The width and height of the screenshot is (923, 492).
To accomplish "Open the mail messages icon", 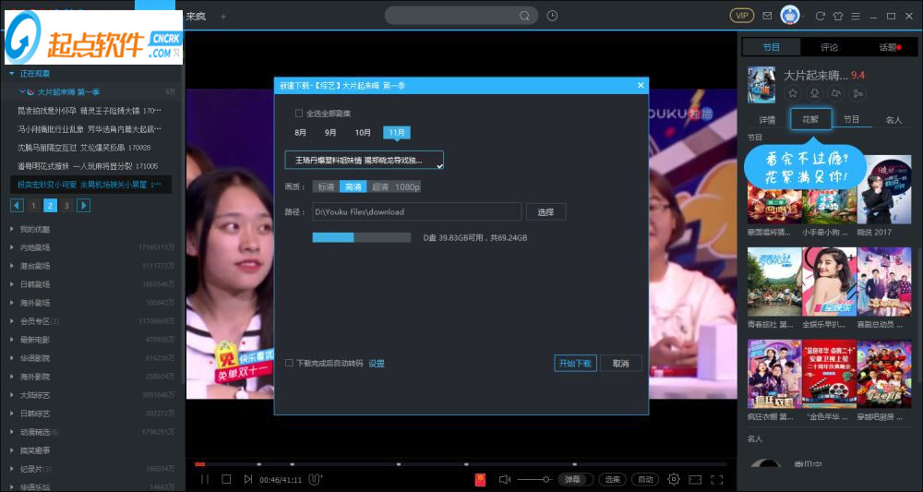I will click(767, 16).
